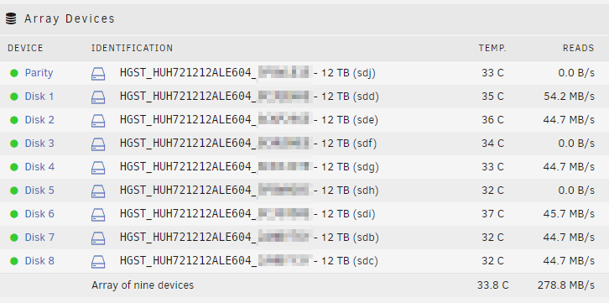Click Parity green status indicator
Image resolution: width=609 pixels, height=303 pixels.
pos(14,73)
